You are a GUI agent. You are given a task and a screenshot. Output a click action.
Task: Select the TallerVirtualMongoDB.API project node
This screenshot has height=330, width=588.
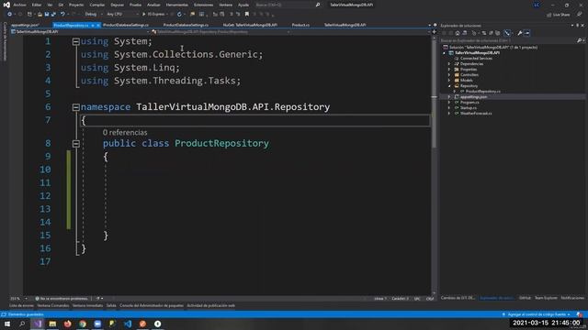[477, 53]
